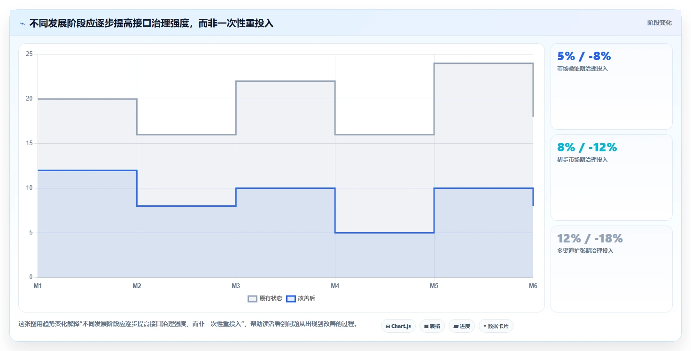The height and width of the screenshot is (351, 691).
Task: Click the M2 axis label
Action: pyautogui.click(x=137, y=286)
